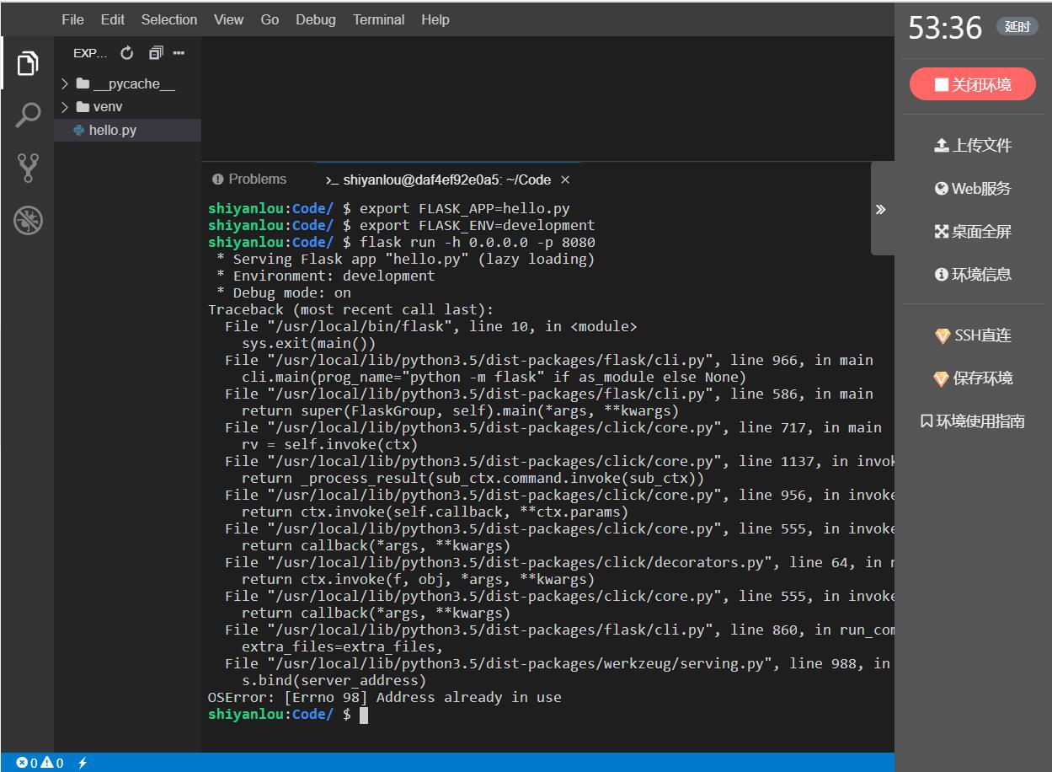Open the Search magnifier in activity bar

28,115
